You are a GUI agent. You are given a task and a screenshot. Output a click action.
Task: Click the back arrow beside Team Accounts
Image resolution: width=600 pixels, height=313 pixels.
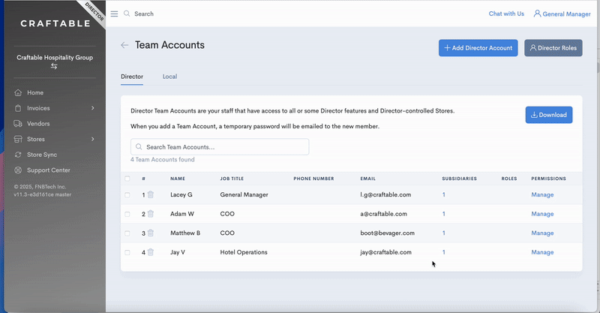(124, 45)
